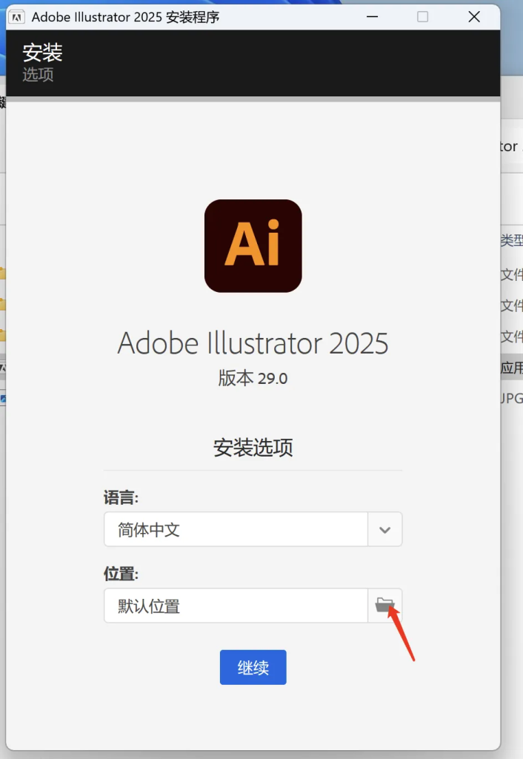
Task: Click the Adobe installer title bar icon
Action: [16, 18]
